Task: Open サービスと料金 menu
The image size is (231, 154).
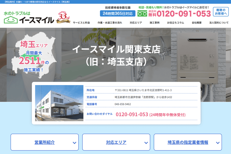Action: (81, 23)
